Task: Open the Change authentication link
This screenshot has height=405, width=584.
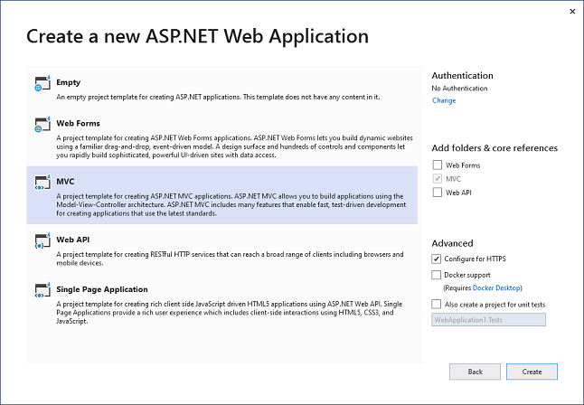Action: [444, 100]
